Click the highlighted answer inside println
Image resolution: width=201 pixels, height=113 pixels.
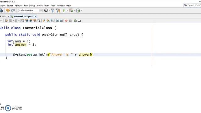pyautogui.click(x=84, y=55)
